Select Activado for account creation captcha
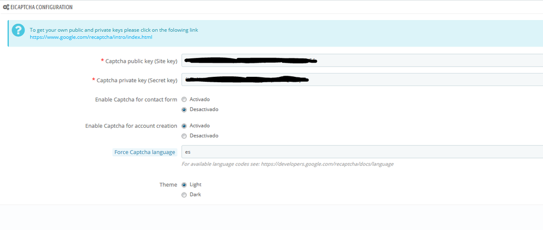The image size is (543, 230). coord(184,126)
